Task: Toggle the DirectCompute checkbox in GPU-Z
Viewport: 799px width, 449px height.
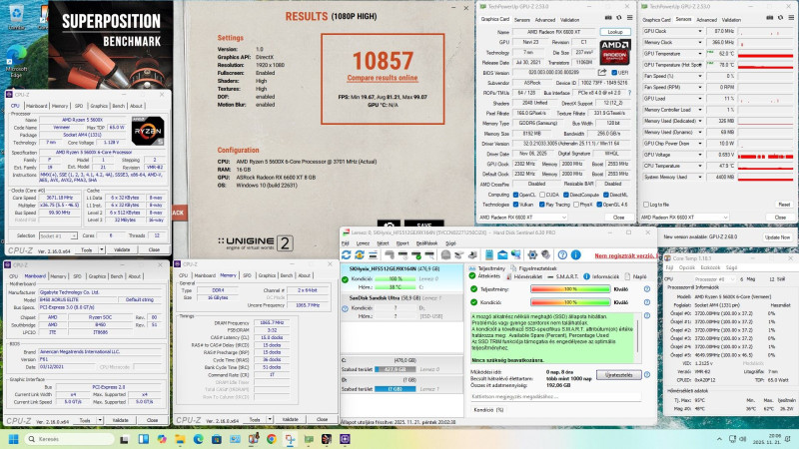Action: [566, 195]
